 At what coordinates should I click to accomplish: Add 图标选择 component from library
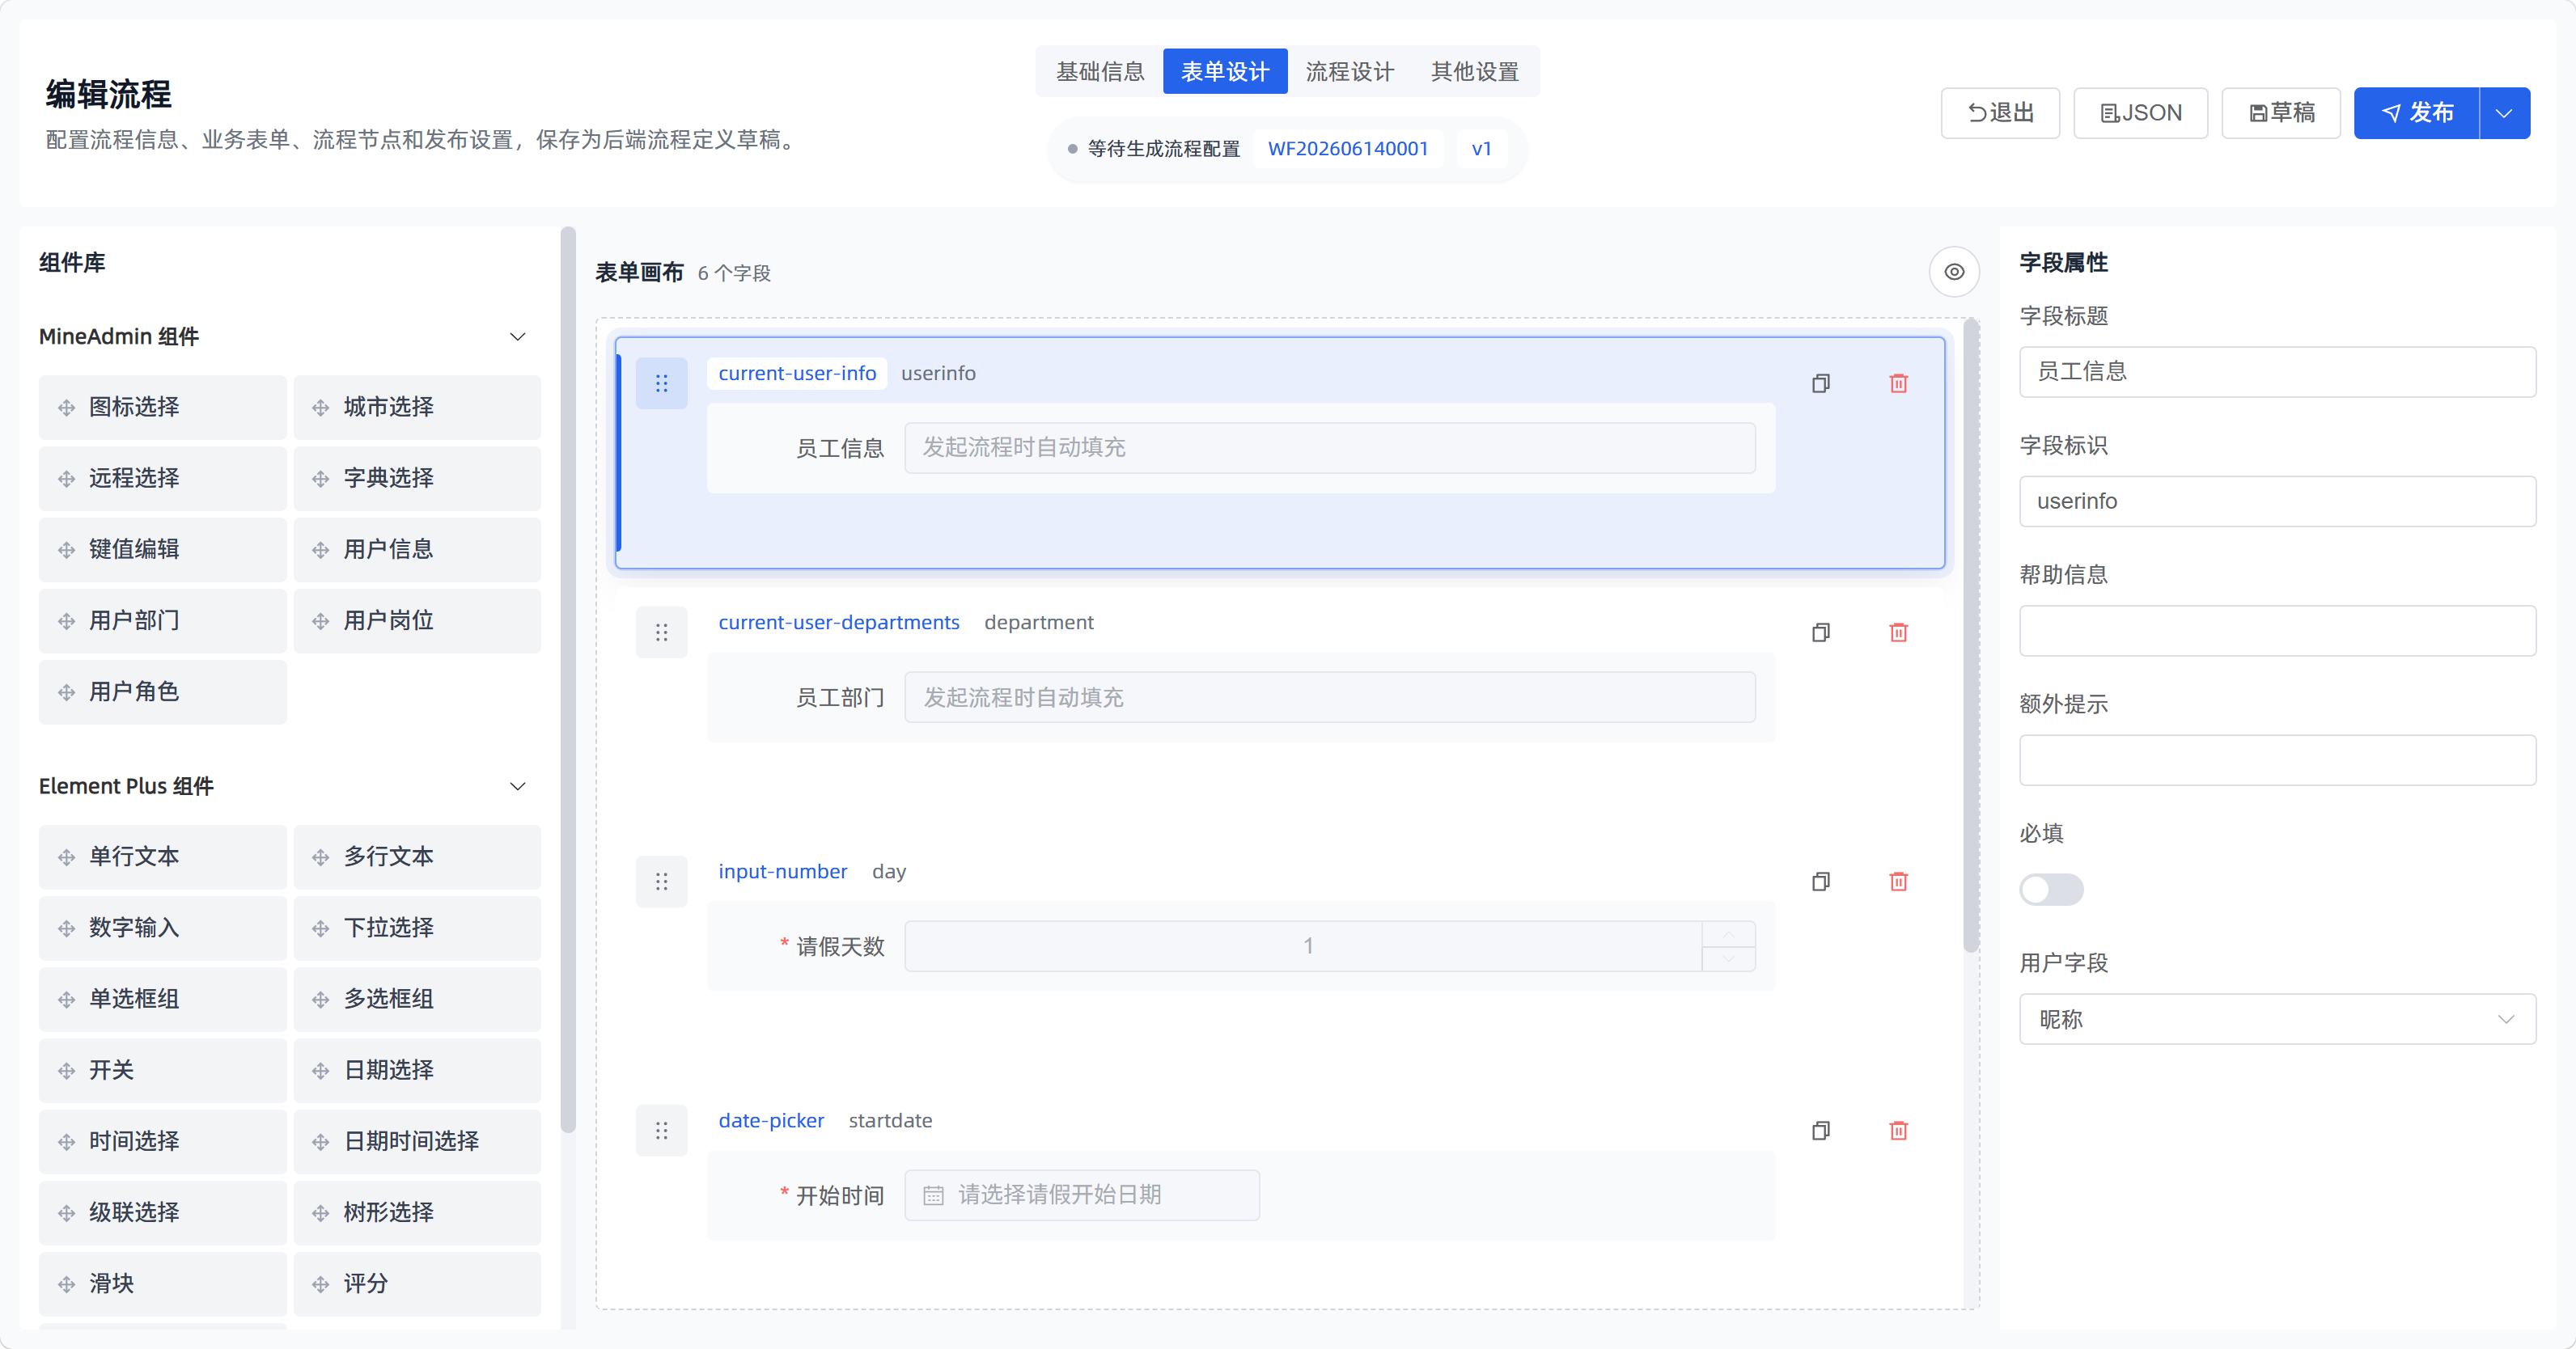click(x=162, y=407)
